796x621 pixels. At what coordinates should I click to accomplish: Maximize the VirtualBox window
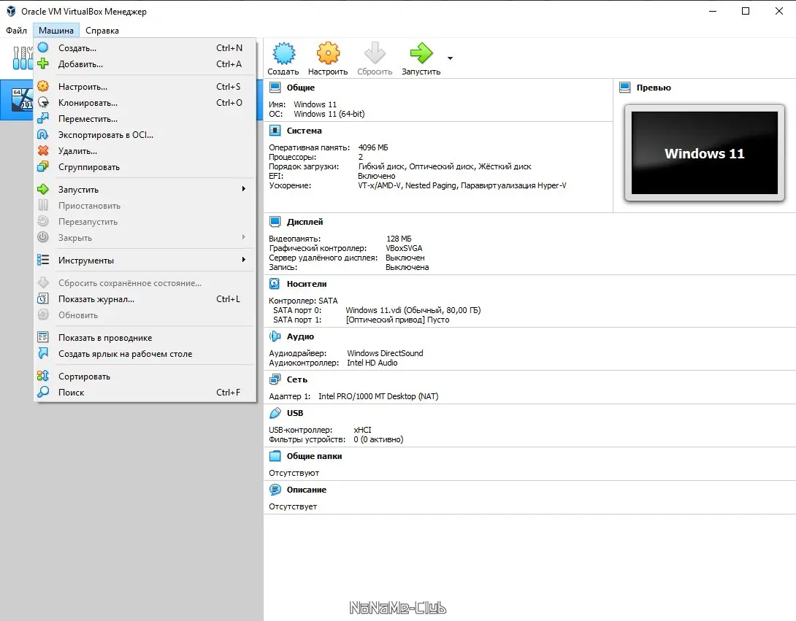pyautogui.click(x=746, y=11)
